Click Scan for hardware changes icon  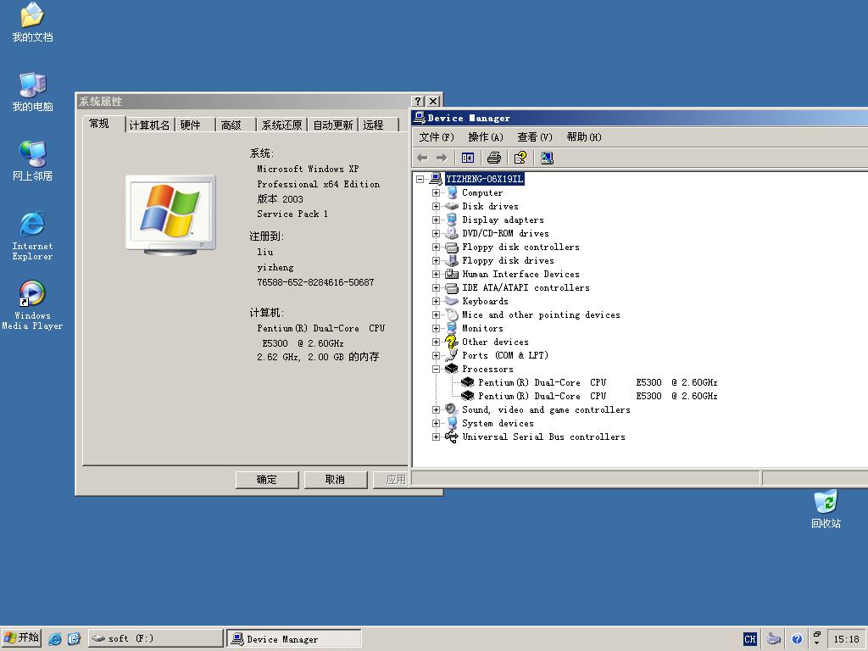click(x=547, y=158)
